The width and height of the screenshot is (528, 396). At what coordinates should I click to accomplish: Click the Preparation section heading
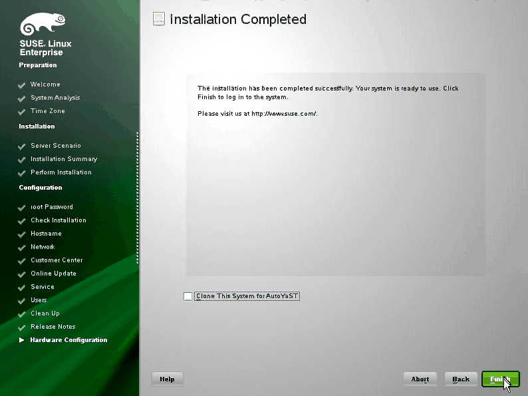point(38,65)
